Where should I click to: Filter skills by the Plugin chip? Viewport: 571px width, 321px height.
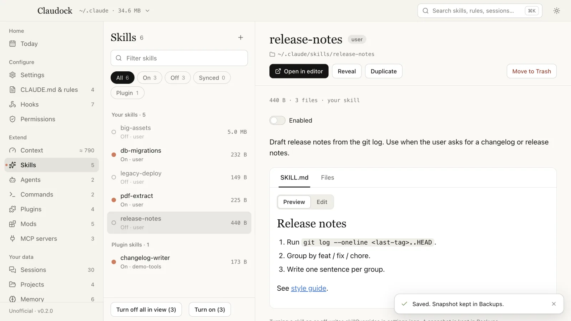(x=127, y=93)
